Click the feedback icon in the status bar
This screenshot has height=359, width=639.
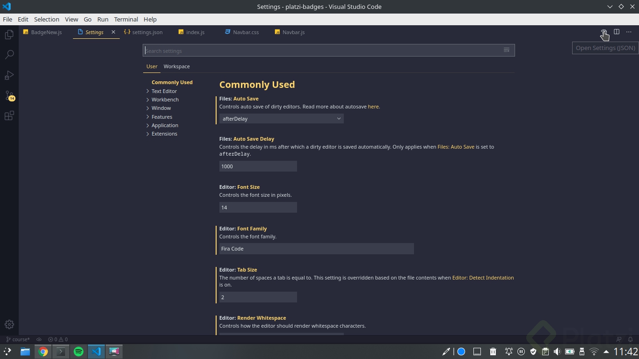pyautogui.click(x=619, y=339)
